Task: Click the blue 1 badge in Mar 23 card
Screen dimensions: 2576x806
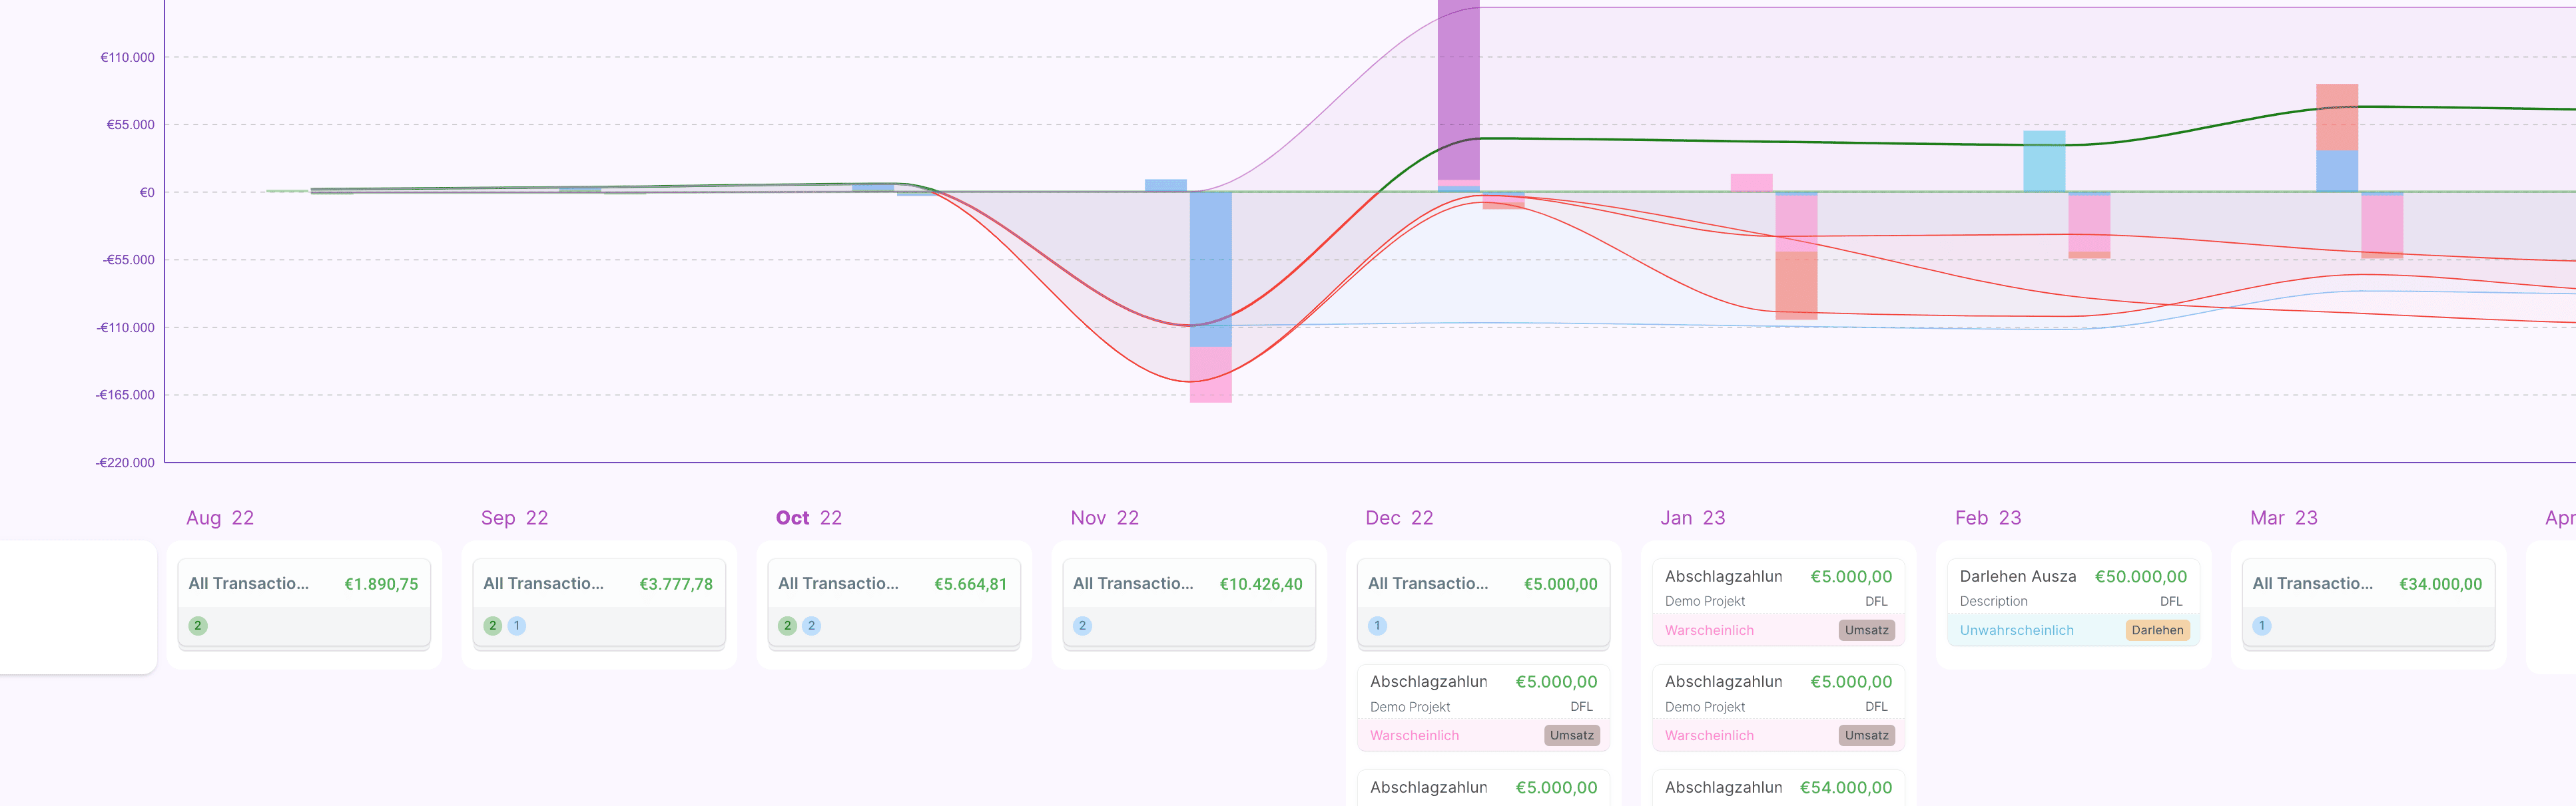Action: point(2261,626)
